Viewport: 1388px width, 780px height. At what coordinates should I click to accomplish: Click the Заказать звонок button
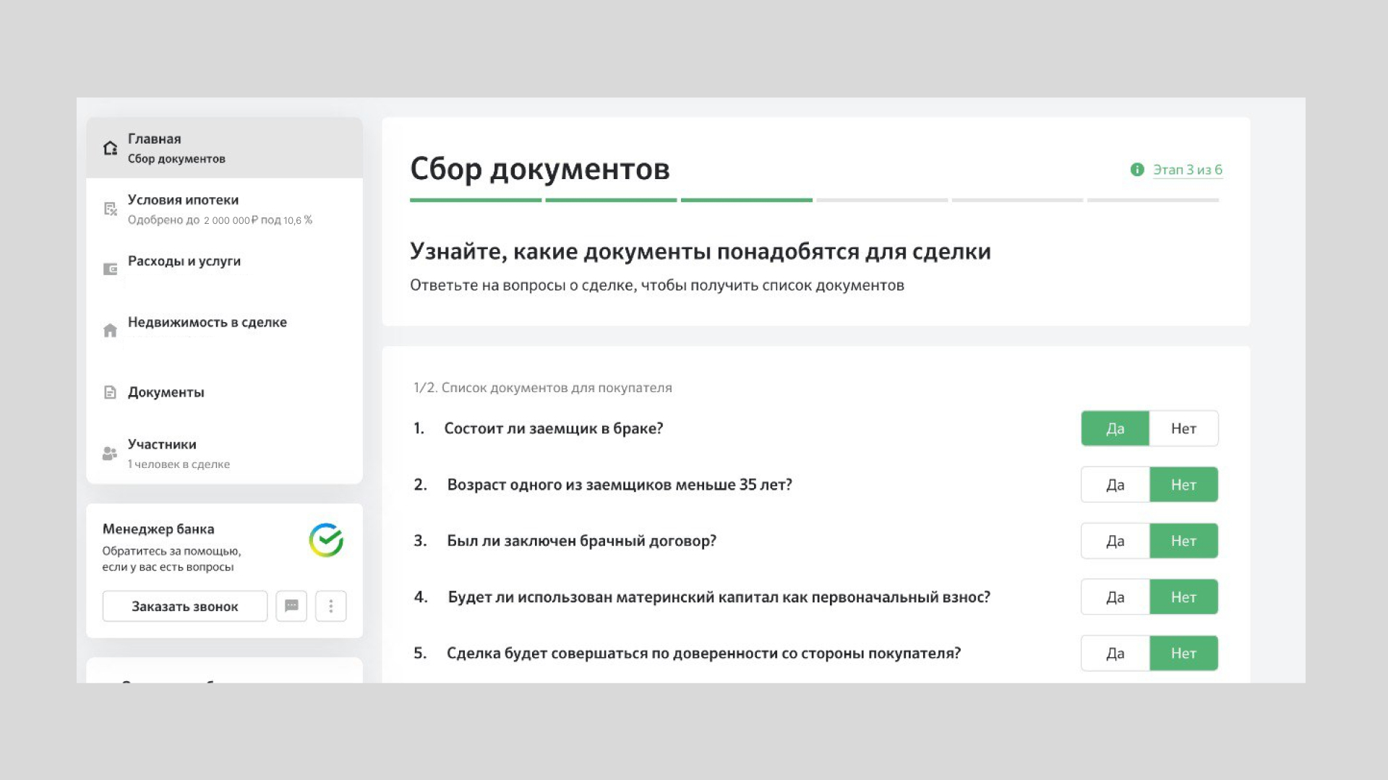(185, 606)
